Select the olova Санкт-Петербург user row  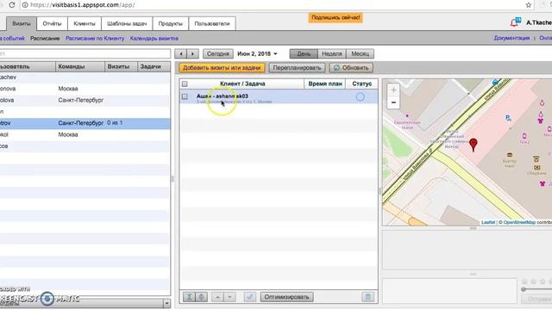pos(85,100)
